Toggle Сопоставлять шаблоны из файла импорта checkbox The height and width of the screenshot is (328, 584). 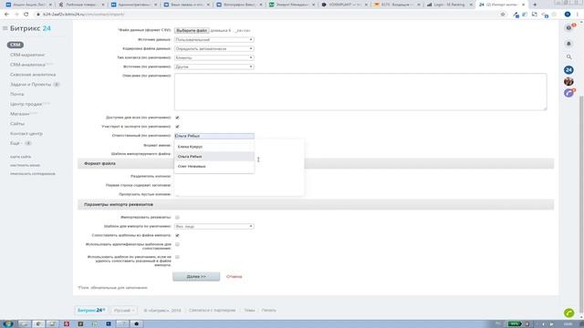[177, 235]
